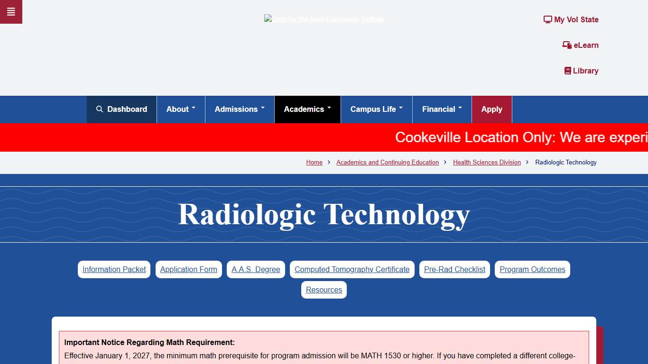Click the Vol State Community College logo
The height and width of the screenshot is (364, 648).
click(324, 19)
